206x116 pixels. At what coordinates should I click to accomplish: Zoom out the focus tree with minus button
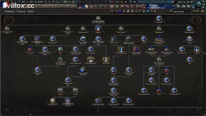pos(194,12)
